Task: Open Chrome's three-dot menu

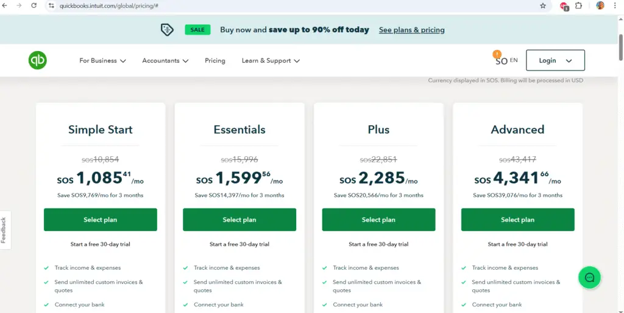Action: pyautogui.click(x=615, y=5)
